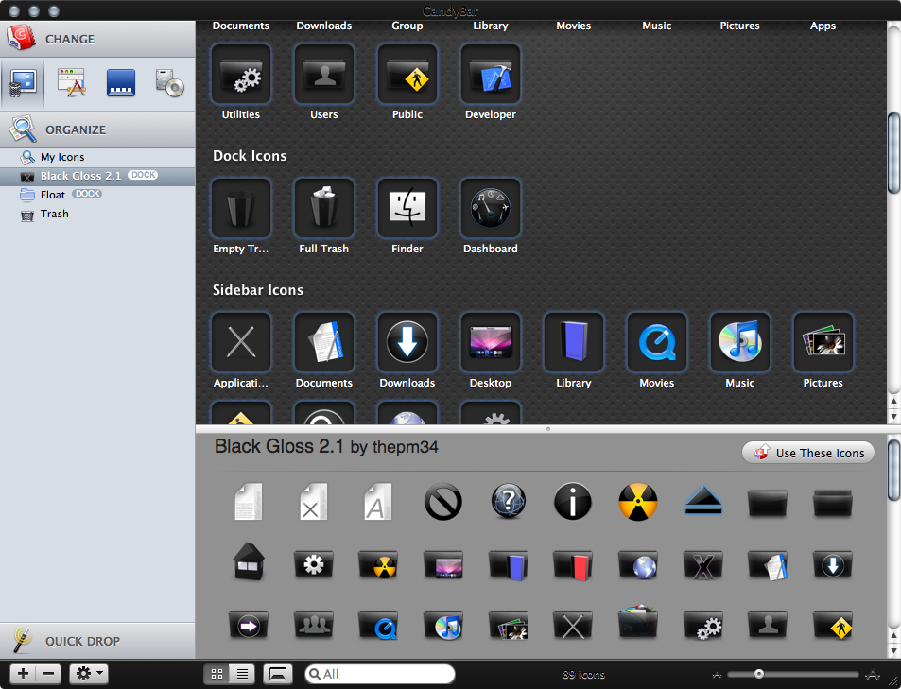Open My Icons in the Organize list
The height and width of the screenshot is (689, 901).
tap(97, 157)
